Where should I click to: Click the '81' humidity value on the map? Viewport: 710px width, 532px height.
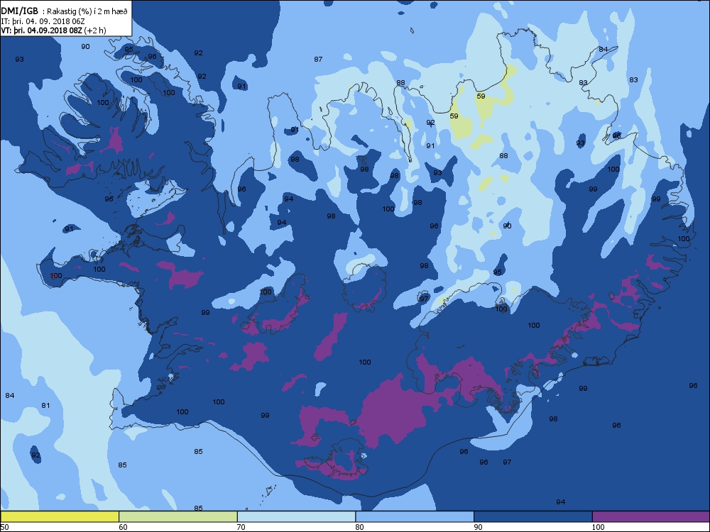tap(45, 405)
